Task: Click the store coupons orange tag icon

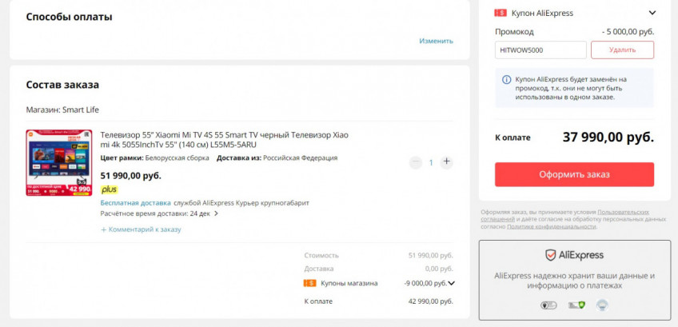Action: coord(309,283)
